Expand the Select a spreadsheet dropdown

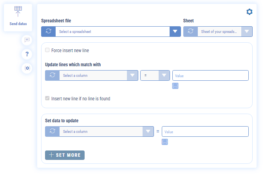point(175,32)
